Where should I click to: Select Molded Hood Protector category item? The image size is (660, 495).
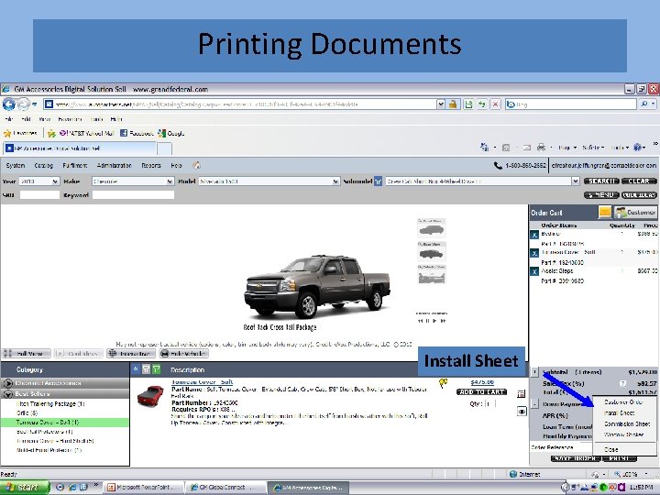tap(49, 450)
